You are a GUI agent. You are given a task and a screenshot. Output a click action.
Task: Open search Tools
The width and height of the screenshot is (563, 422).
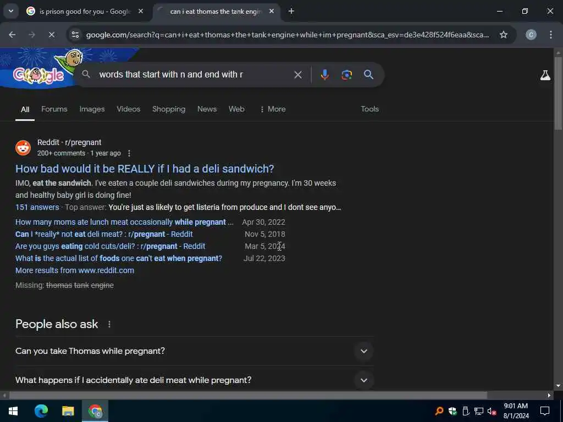tap(369, 109)
